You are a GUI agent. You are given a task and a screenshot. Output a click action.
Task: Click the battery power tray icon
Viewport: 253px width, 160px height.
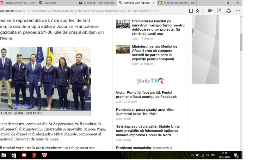click(x=197, y=155)
